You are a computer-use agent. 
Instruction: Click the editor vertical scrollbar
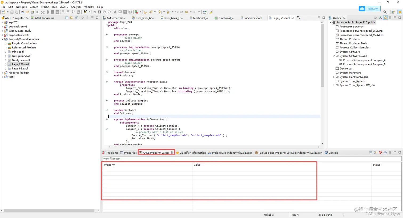(322, 55)
